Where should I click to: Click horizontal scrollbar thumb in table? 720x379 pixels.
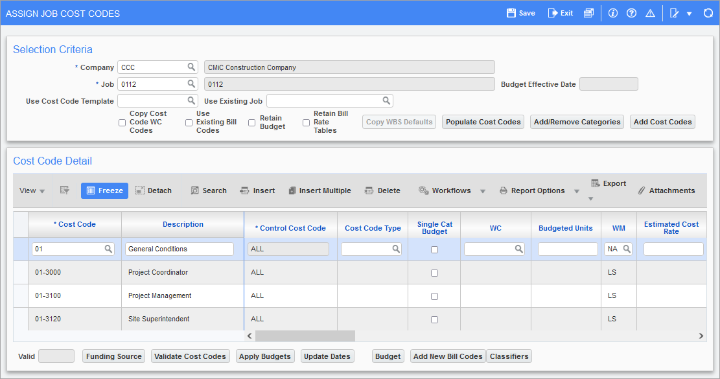(305, 336)
